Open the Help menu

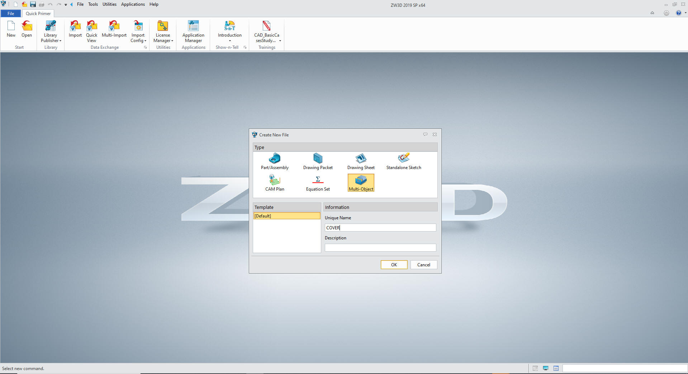point(154,4)
